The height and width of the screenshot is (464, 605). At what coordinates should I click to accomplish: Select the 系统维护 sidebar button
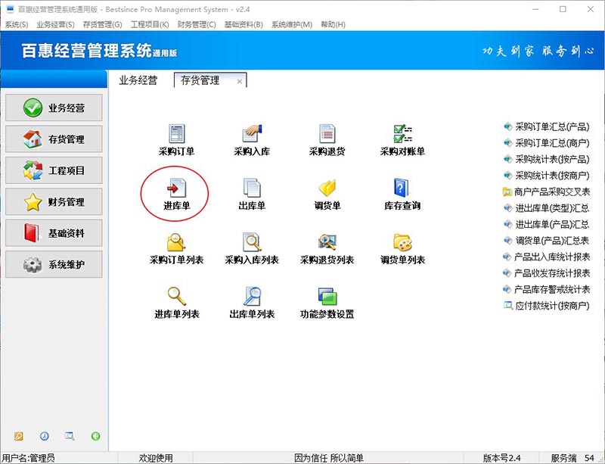(54, 264)
